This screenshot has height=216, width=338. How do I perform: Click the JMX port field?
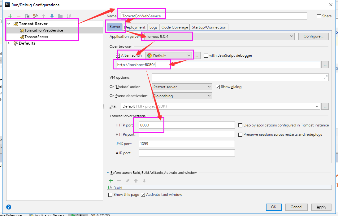(x=187, y=144)
